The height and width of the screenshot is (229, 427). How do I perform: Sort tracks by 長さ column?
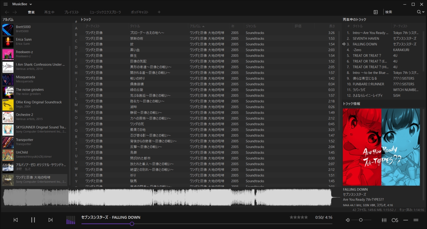(x=332, y=26)
